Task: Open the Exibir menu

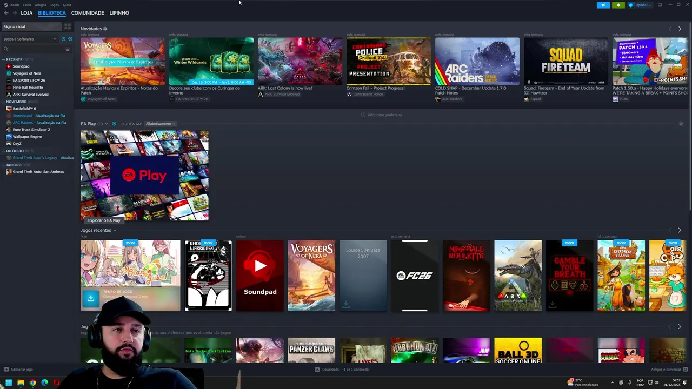Action: [27, 5]
